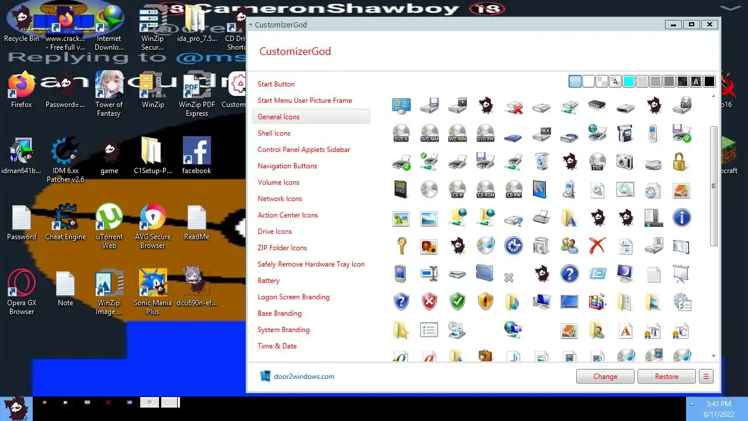The height and width of the screenshot is (421, 748).
Task: Select the gold padlock icon
Action: tap(679, 162)
